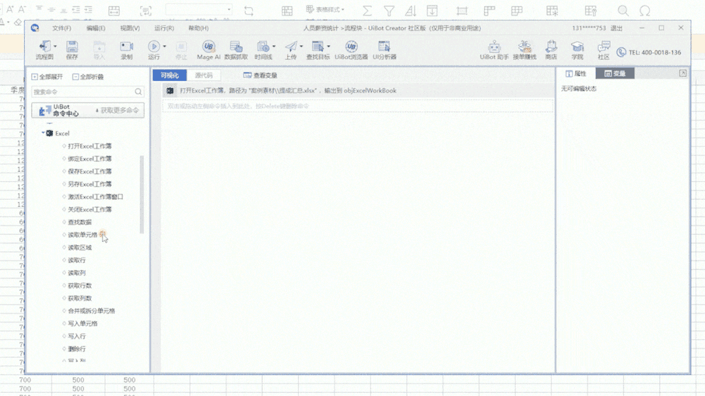The height and width of the screenshot is (396, 705).
Task: Select 合并或拆分单元格 command
Action: coord(91,311)
